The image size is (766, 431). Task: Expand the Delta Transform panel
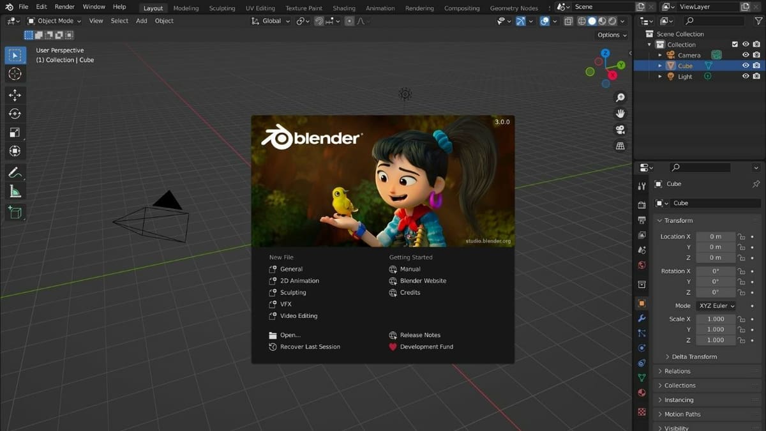click(694, 357)
